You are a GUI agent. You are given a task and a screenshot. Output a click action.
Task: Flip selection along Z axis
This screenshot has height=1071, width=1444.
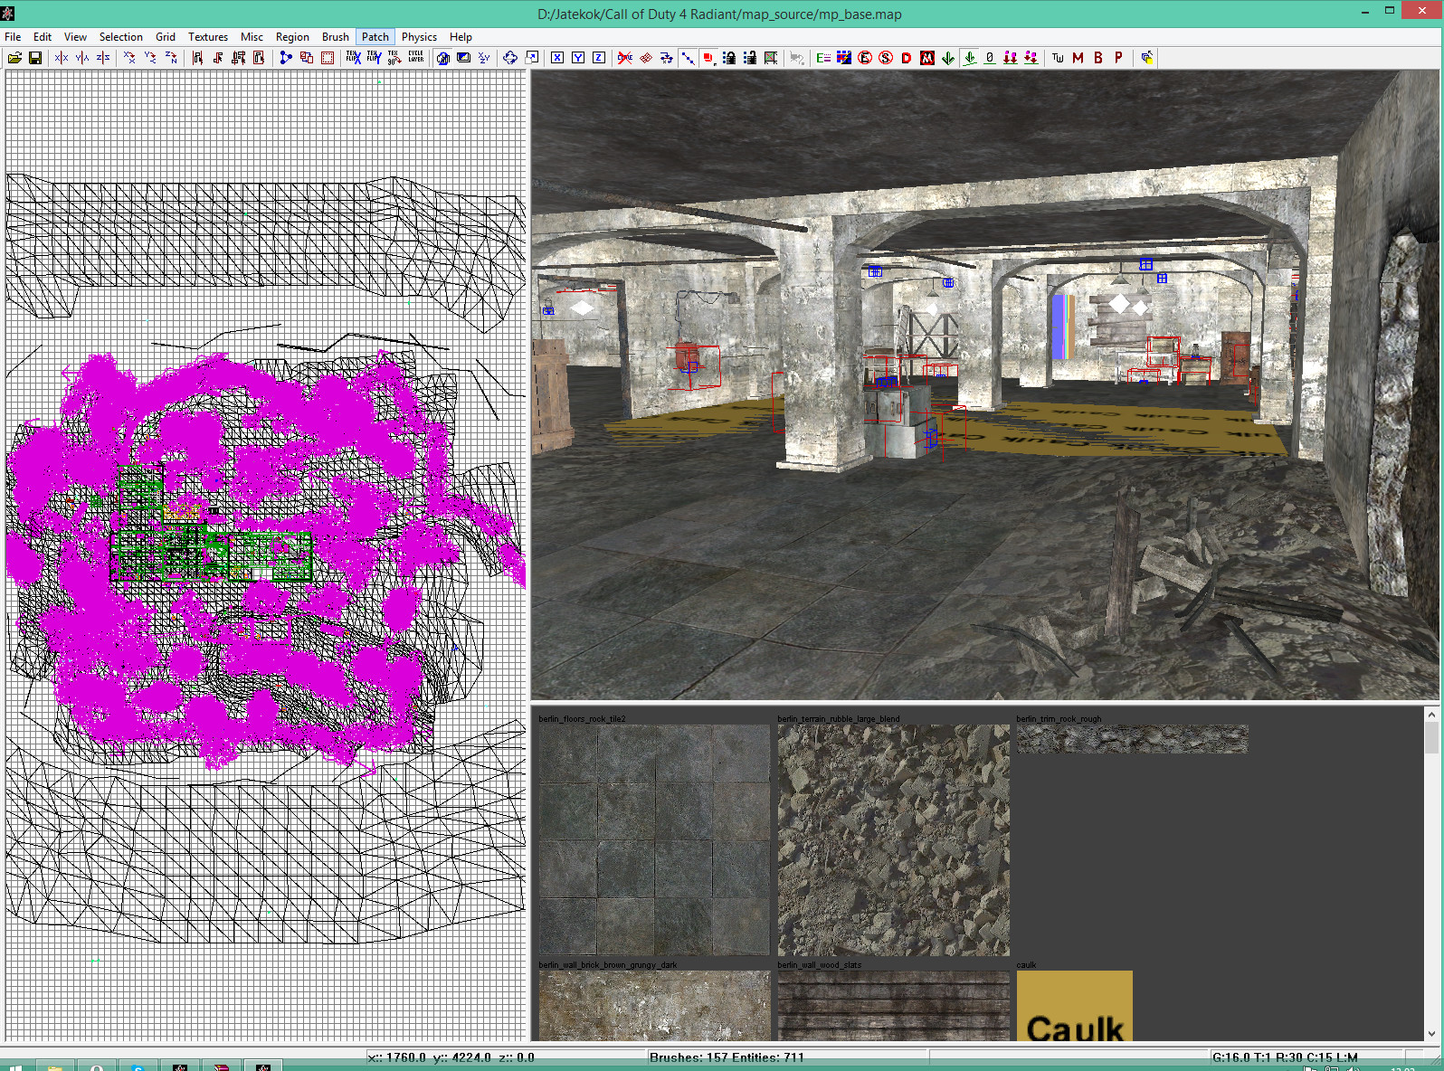[103, 58]
